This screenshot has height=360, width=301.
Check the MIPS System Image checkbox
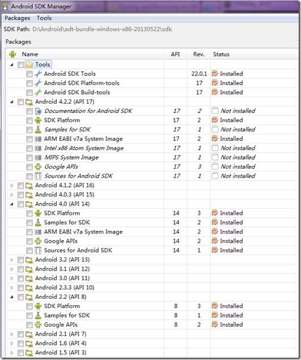click(x=29, y=157)
